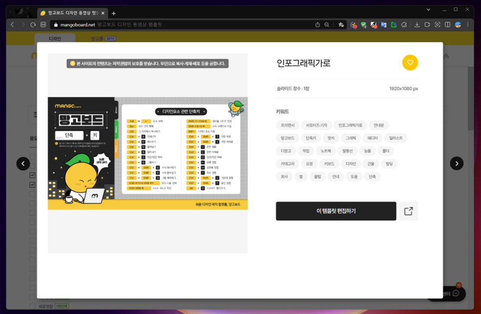The image size is (481, 314).
Task: Open the browser three-dot menu
Action: pos(468,24)
